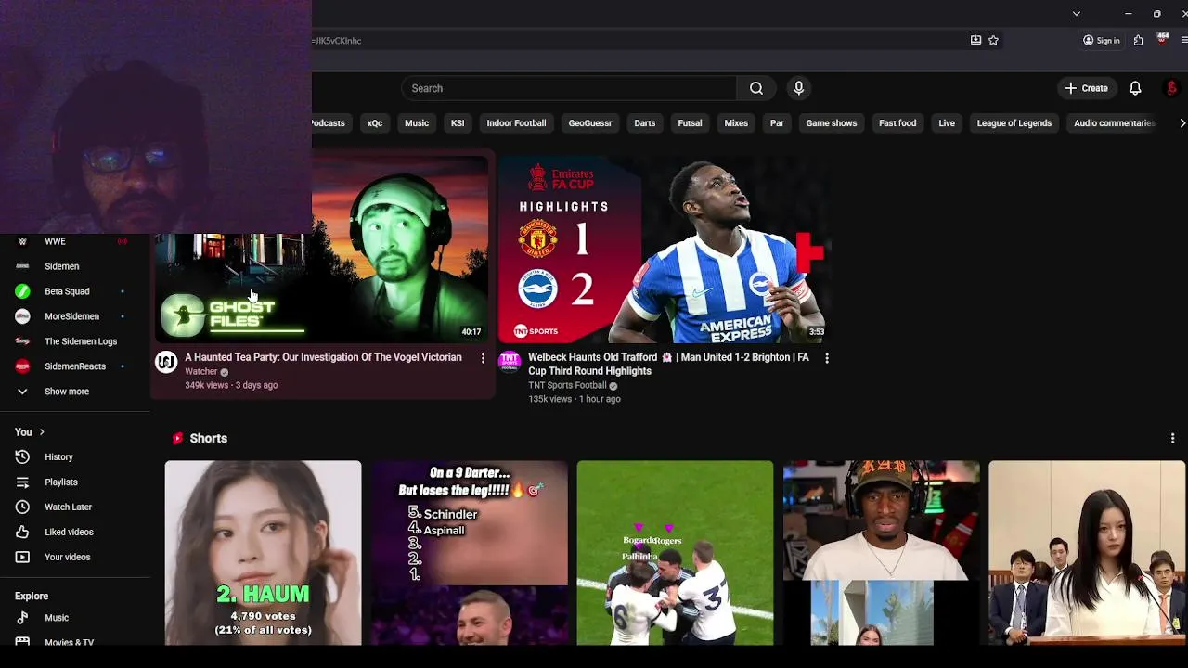Show next filter chips arrow
The image size is (1188, 668).
pyautogui.click(x=1182, y=122)
